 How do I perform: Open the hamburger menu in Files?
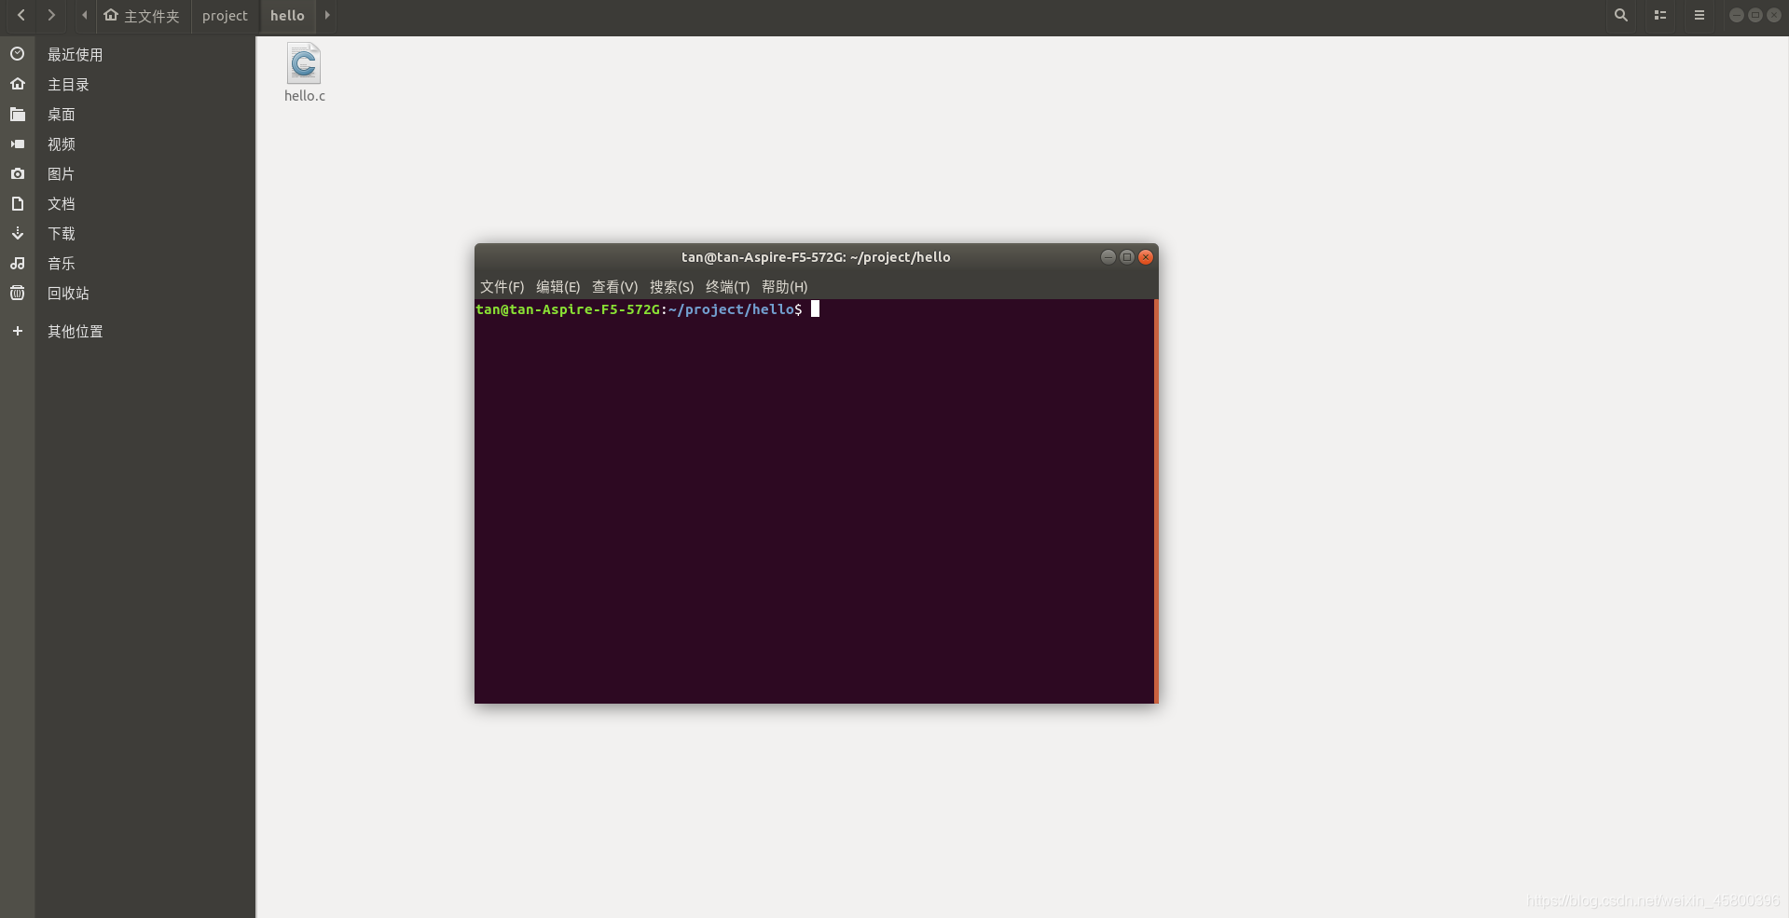1699,15
